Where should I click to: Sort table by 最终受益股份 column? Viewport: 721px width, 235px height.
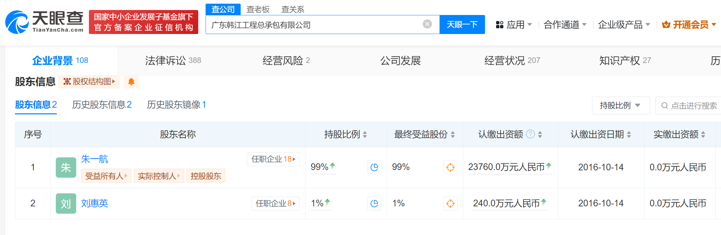453,134
